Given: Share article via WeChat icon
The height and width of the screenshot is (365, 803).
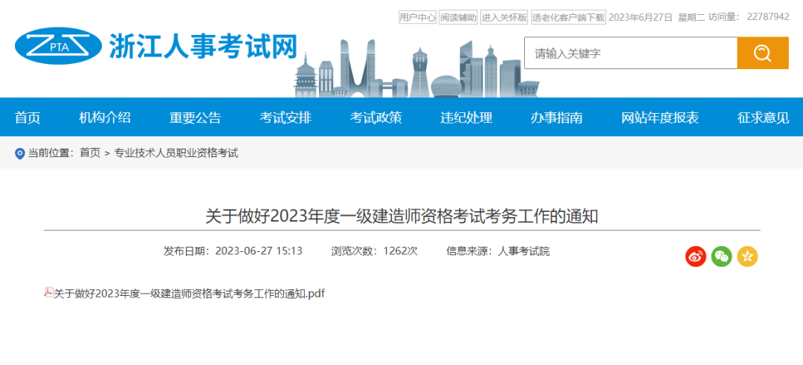Looking at the screenshot, I should pos(721,256).
